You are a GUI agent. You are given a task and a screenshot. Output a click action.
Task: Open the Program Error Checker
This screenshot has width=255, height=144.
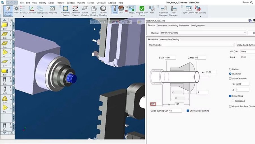142,11
